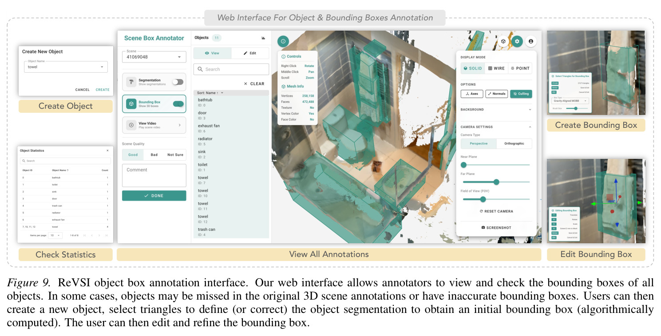This screenshot has width=661, height=336.
Task: Open the settings gear icon
Action: click(x=516, y=41)
